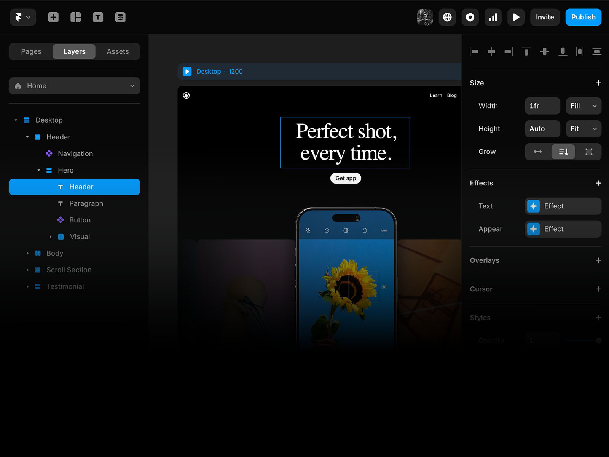Expand the Visual layer arrow
This screenshot has height=457, width=609.
pyautogui.click(x=51, y=236)
